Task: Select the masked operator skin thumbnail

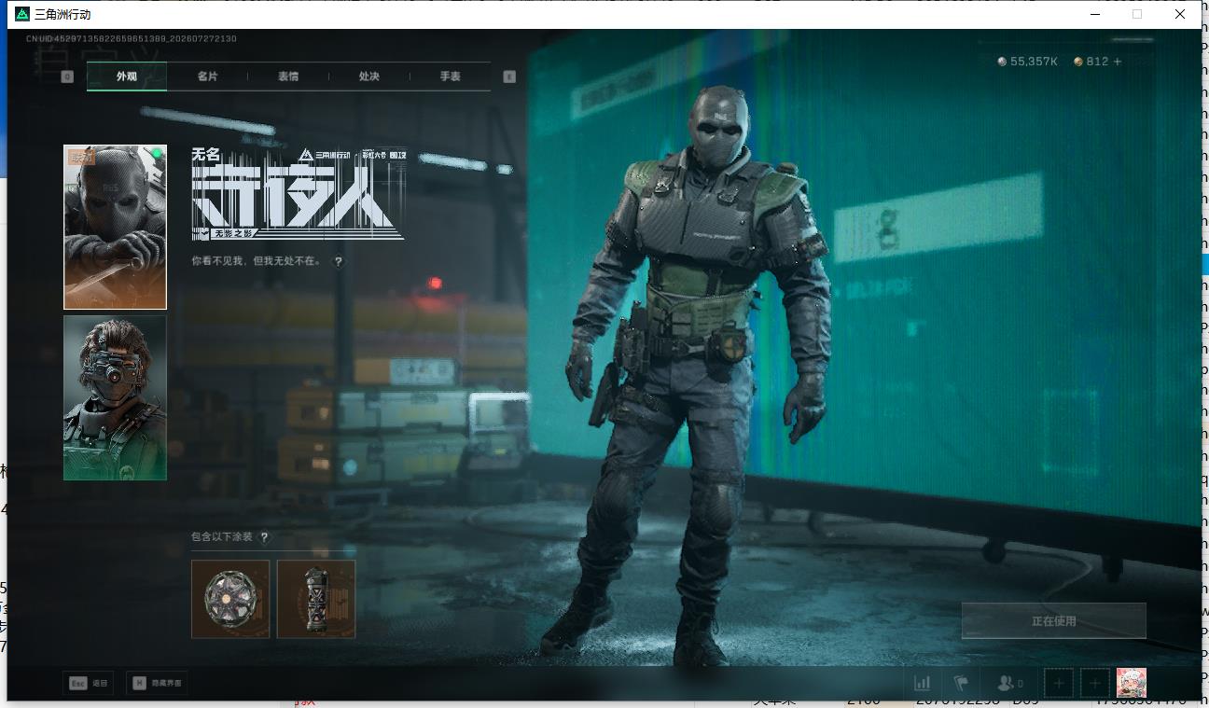Action: coord(115,227)
